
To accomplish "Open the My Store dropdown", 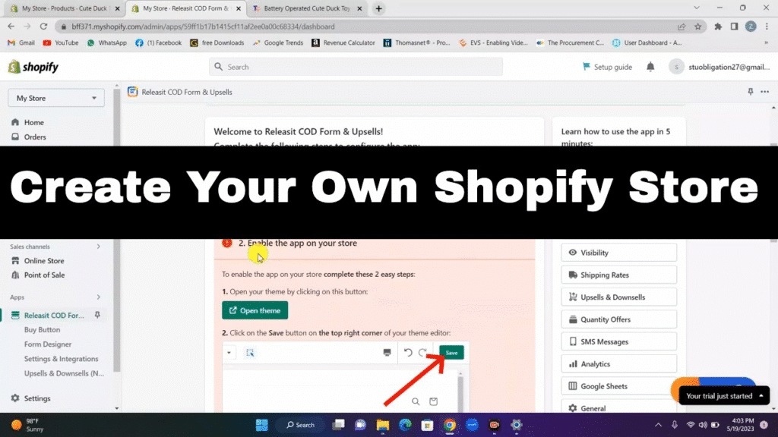I will [x=56, y=98].
